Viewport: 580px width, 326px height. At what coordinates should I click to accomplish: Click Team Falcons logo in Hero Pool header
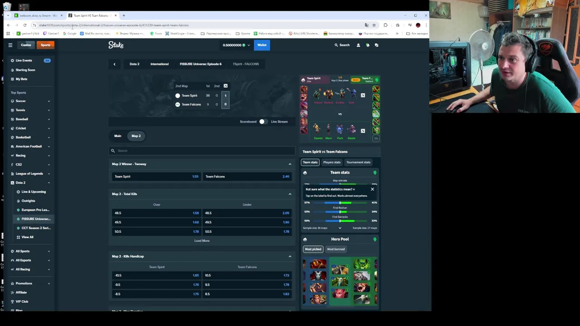click(x=375, y=239)
